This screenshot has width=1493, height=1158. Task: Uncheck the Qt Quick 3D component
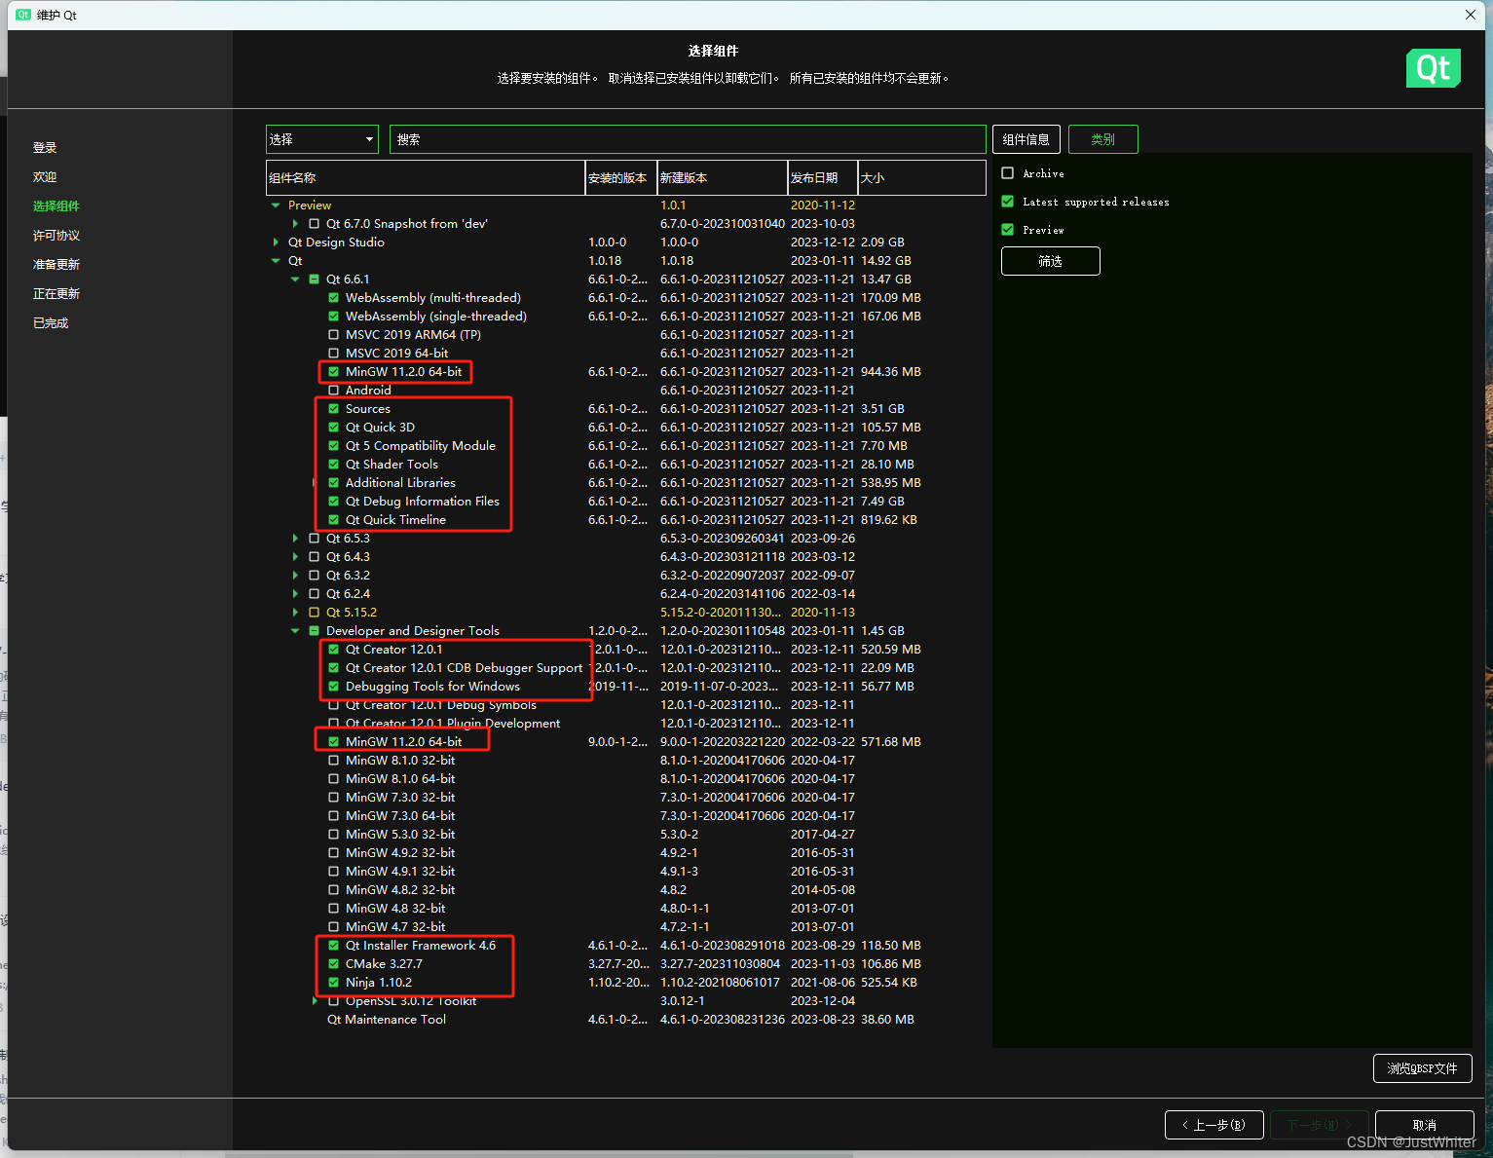pyautogui.click(x=333, y=427)
